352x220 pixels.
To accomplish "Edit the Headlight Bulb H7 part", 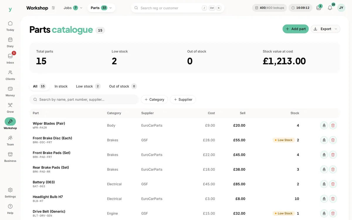I will pos(324,199).
